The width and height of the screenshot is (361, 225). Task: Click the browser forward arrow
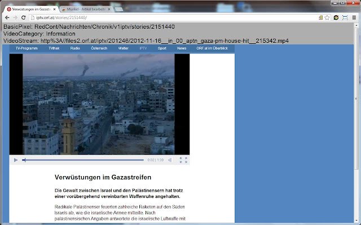pos(15,17)
